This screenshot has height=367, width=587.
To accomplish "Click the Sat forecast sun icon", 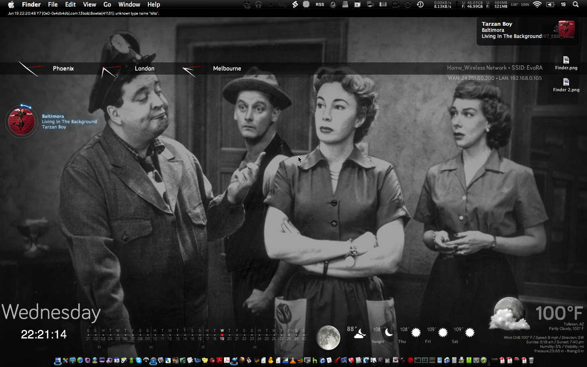I will (470, 333).
